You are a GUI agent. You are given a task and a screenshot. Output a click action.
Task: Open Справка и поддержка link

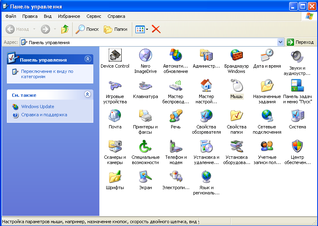pyautogui.click(x=44, y=115)
